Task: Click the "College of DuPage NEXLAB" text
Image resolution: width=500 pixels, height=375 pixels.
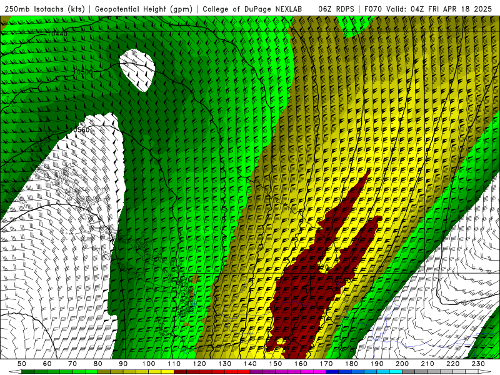Action: [252, 9]
